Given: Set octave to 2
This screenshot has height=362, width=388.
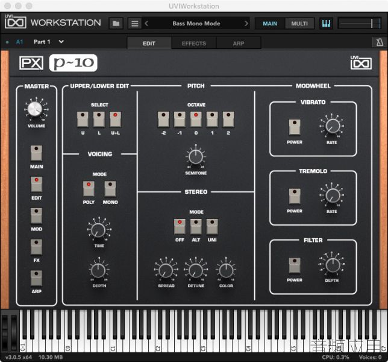Looking at the screenshot, I should click(x=228, y=119).
